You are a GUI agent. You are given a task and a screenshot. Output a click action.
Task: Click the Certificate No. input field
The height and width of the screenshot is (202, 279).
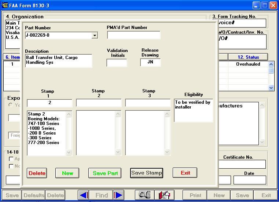point(243,164)
